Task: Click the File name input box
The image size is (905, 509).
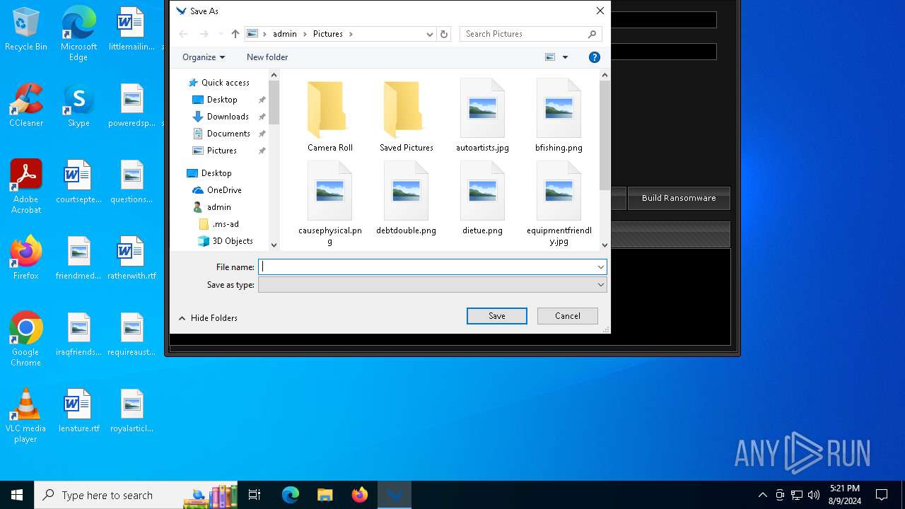Action: 427,267
